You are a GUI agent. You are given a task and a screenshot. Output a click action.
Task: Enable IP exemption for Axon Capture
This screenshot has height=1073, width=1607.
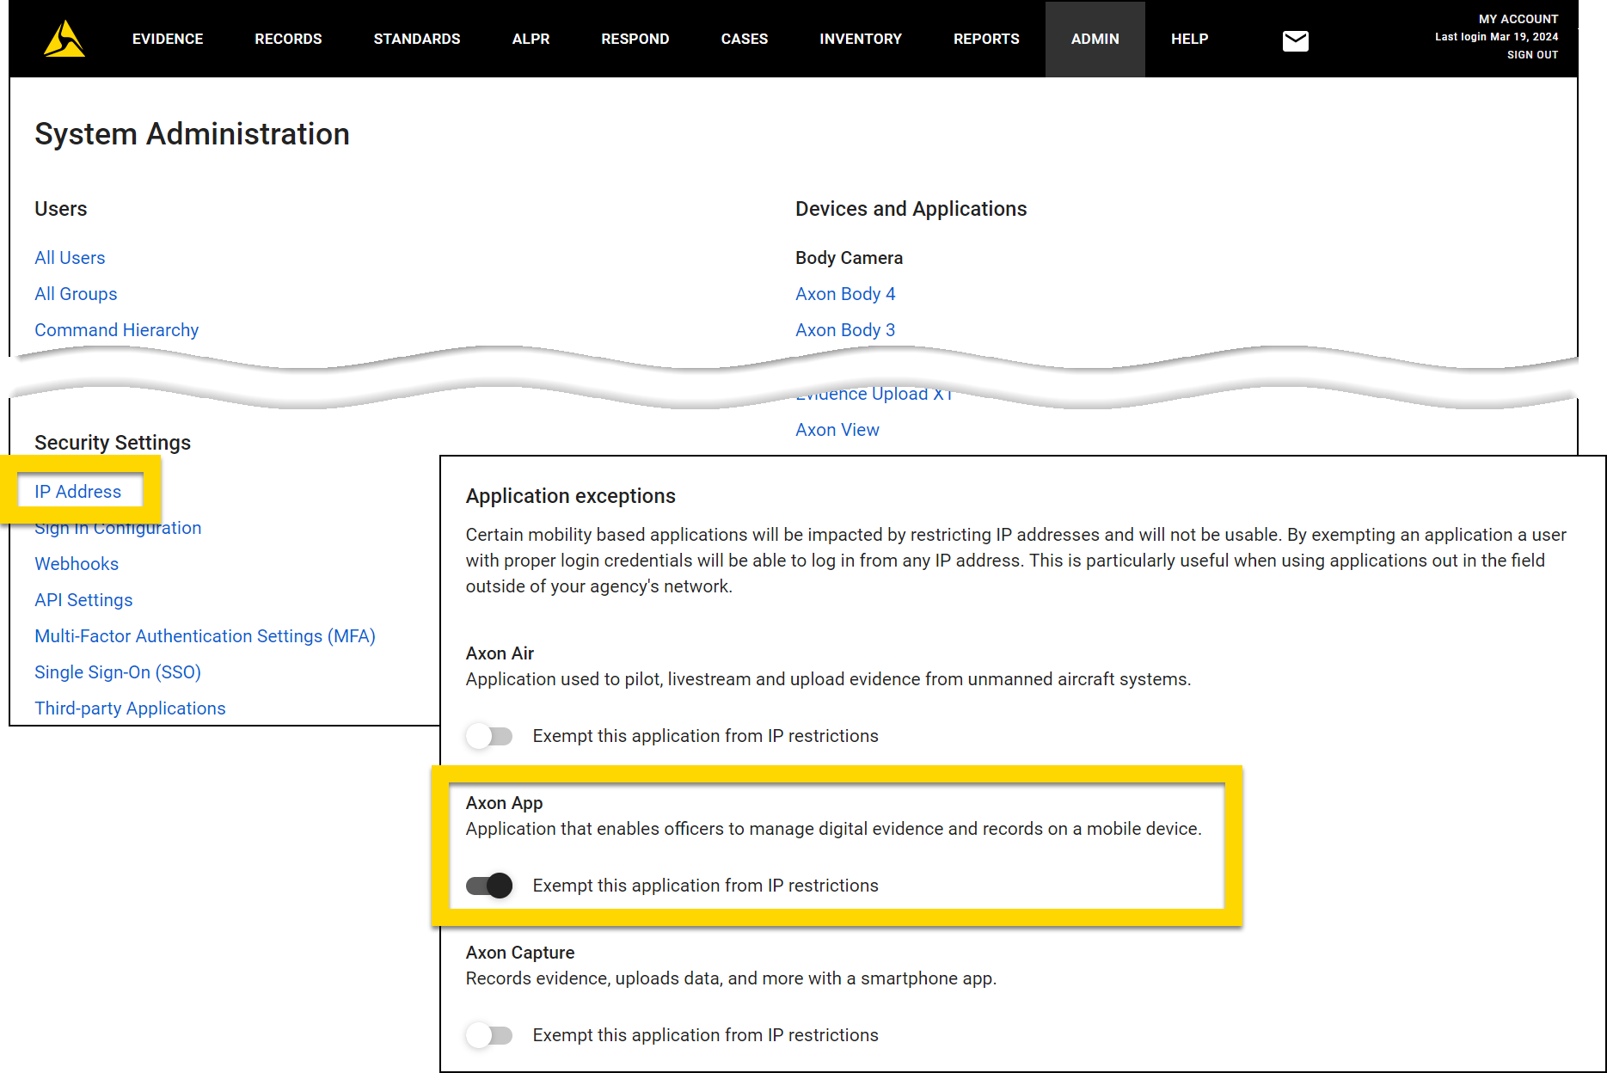pos(489,1035)
